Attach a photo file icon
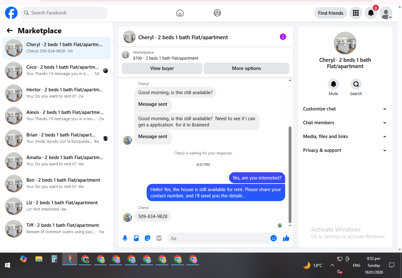This screenshot has width=402, height=278. tap(136, 238)
